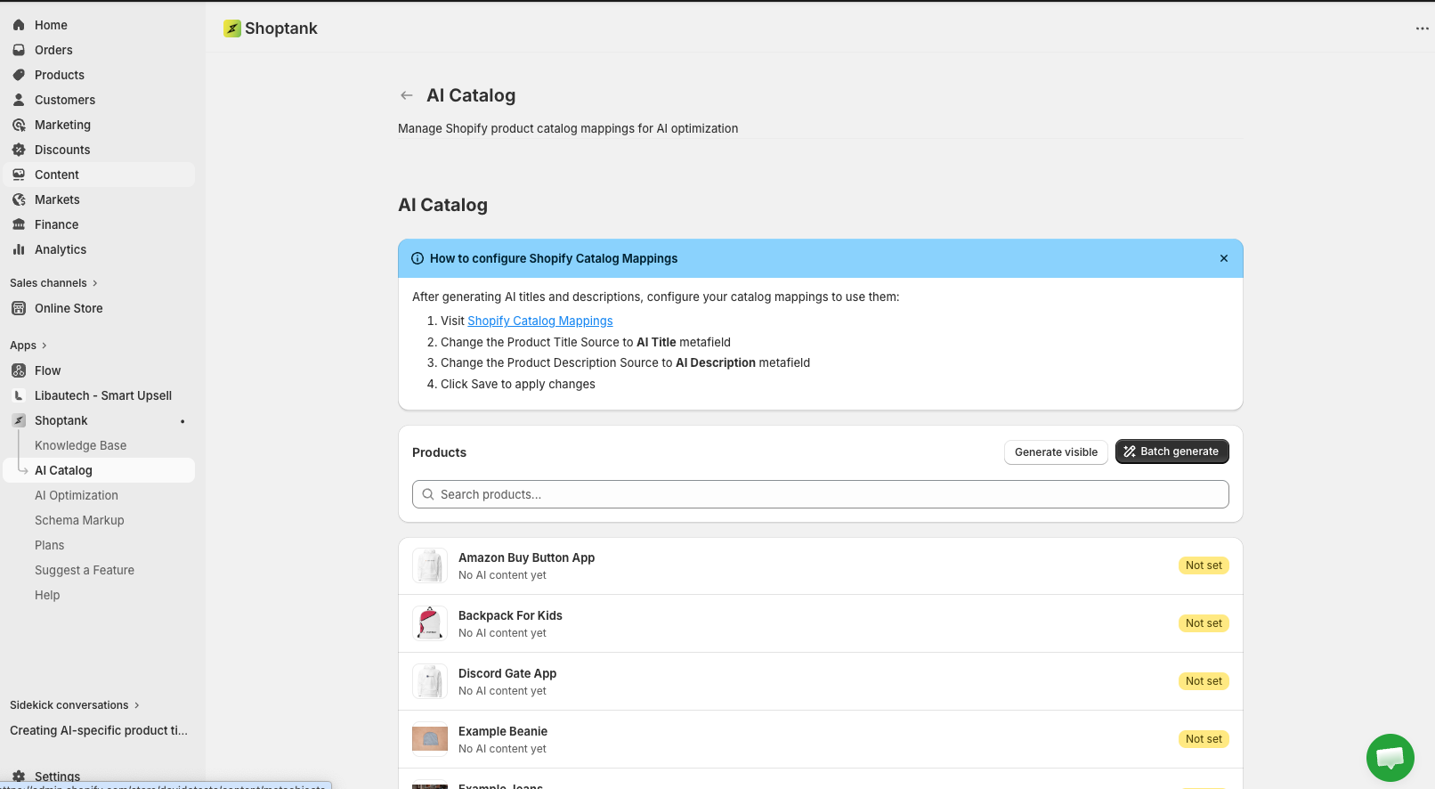Click the Products tag icon
The height and width of the screenshot is (789, 1435).
(19, 75)
